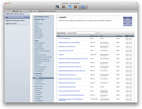Viewport: 142px width, 109px height.
Task: Enter full screen with the window's resize arrows icon
Action: coord(136,4)
